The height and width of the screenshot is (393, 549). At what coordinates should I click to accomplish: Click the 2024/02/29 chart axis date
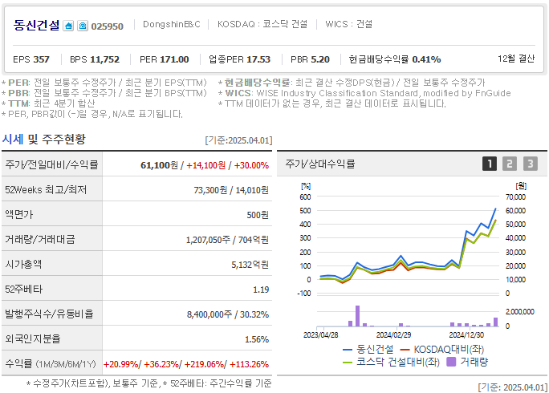tap(393, 335)
